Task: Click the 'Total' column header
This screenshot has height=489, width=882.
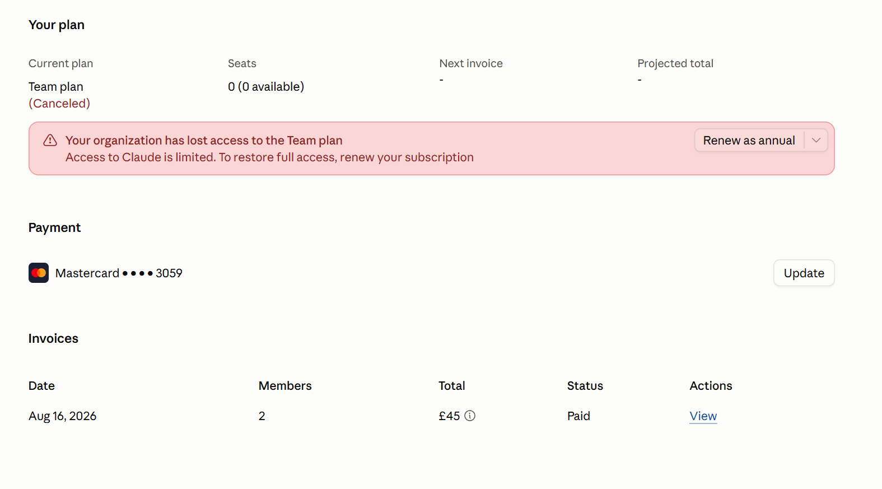Action: click(x=452, y=386)
